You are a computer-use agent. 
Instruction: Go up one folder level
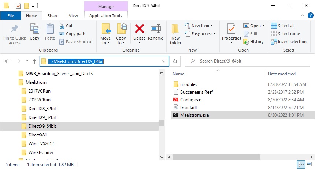point(34,61)
